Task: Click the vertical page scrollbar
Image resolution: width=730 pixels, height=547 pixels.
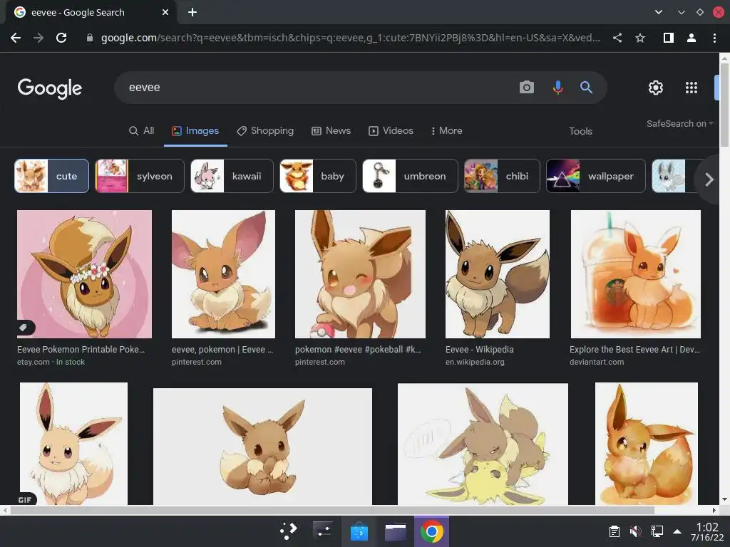Action: coord(724,105)
